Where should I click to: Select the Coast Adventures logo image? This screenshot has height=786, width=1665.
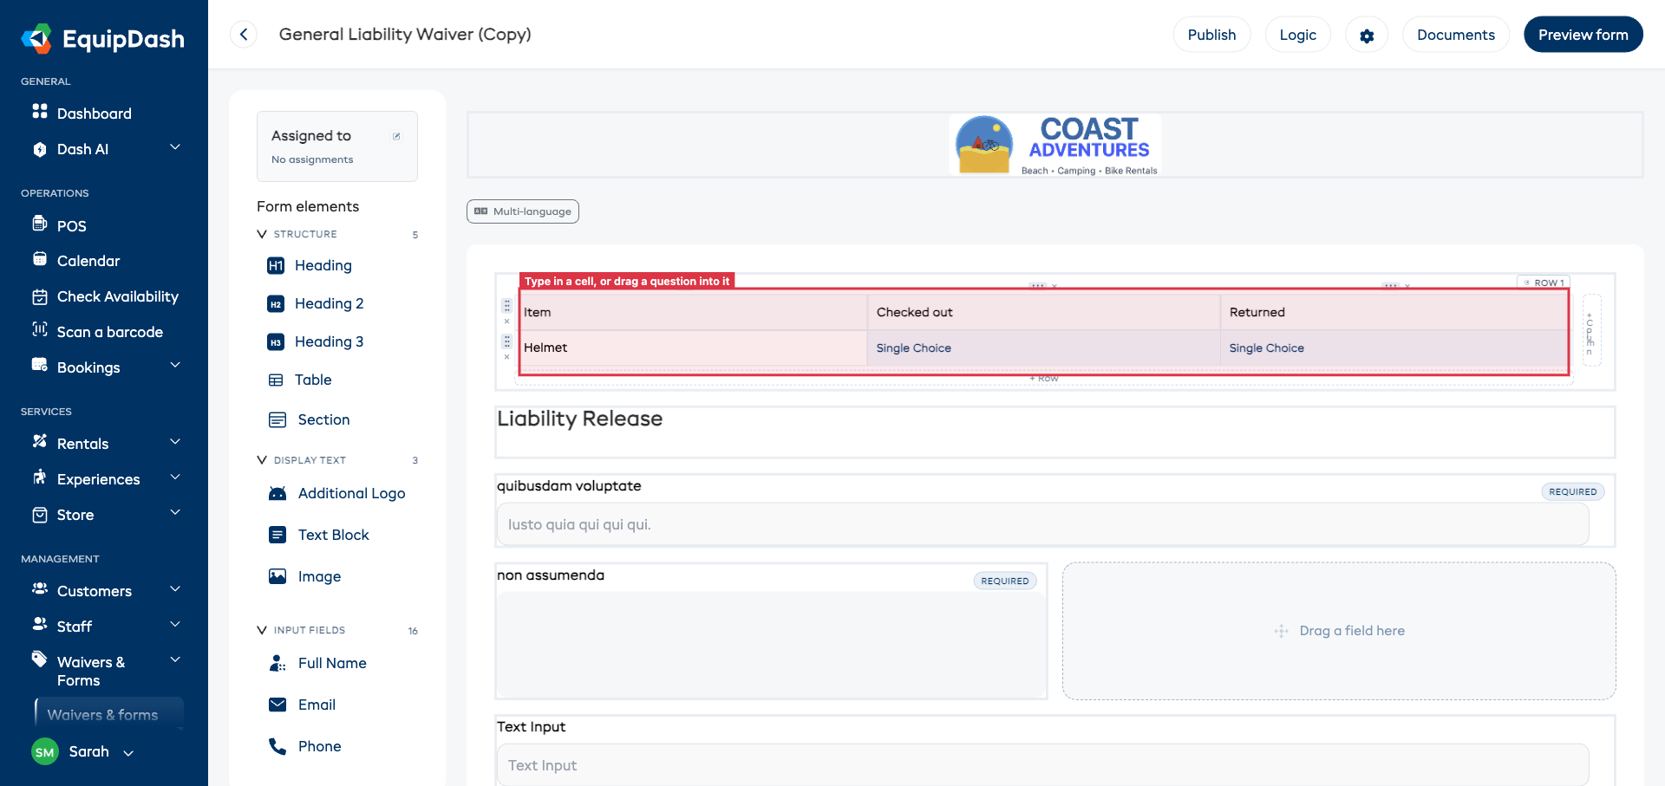pyautogui.click(x=1055, y=145)
